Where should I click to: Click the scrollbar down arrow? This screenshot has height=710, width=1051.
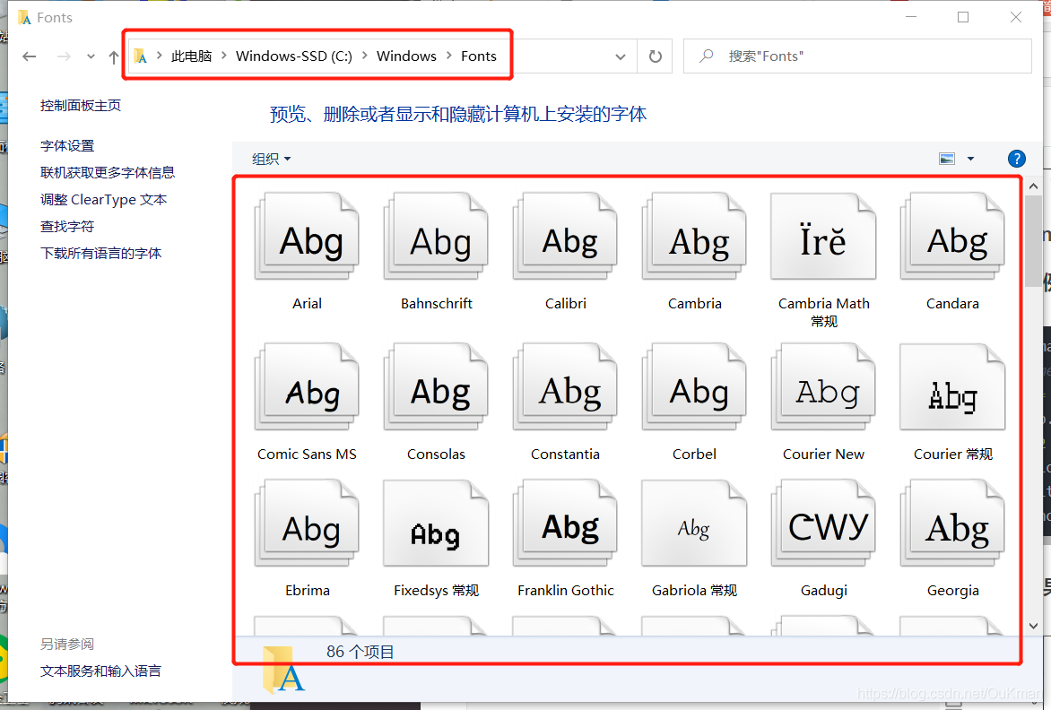1033,627
